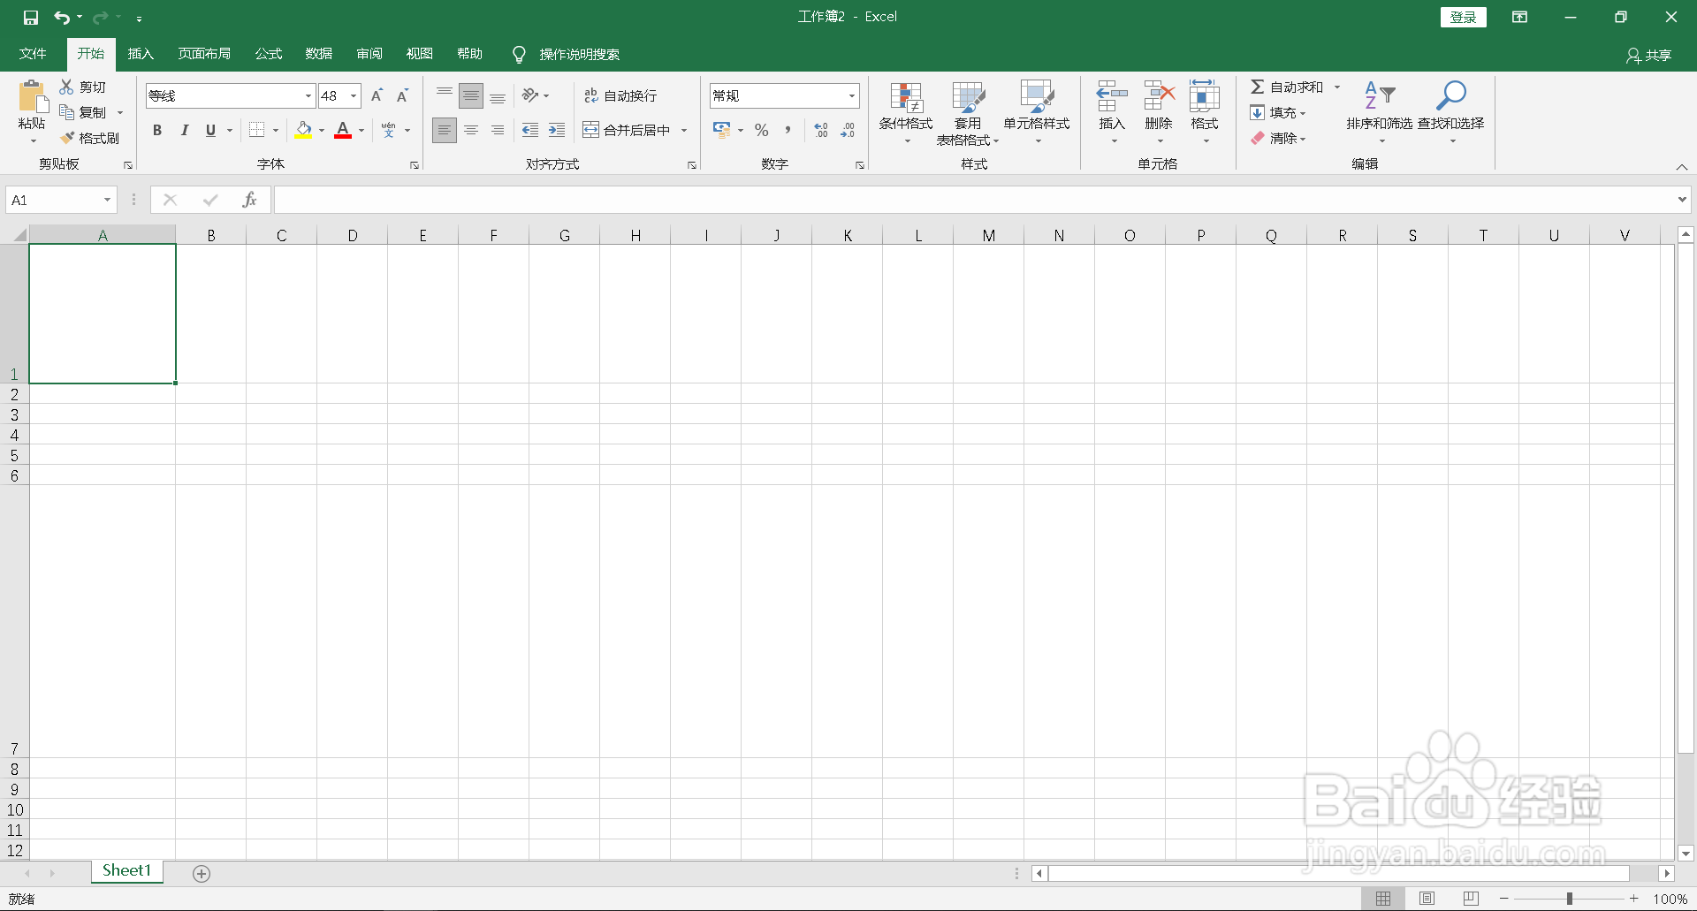The height and width of the screenshot is (911, 1697).
Task: Open the File (文件) tab
Action: point(33,54)
